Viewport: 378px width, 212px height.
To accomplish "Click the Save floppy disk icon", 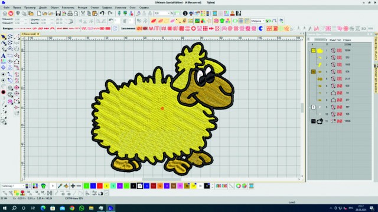I will [x=58, y=14].
